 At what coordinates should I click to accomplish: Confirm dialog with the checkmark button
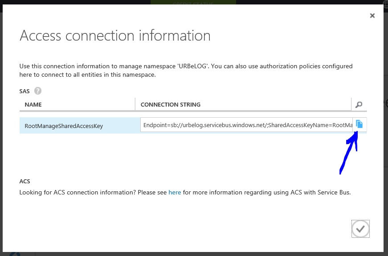pyautogui.click(x=360, y=229)
